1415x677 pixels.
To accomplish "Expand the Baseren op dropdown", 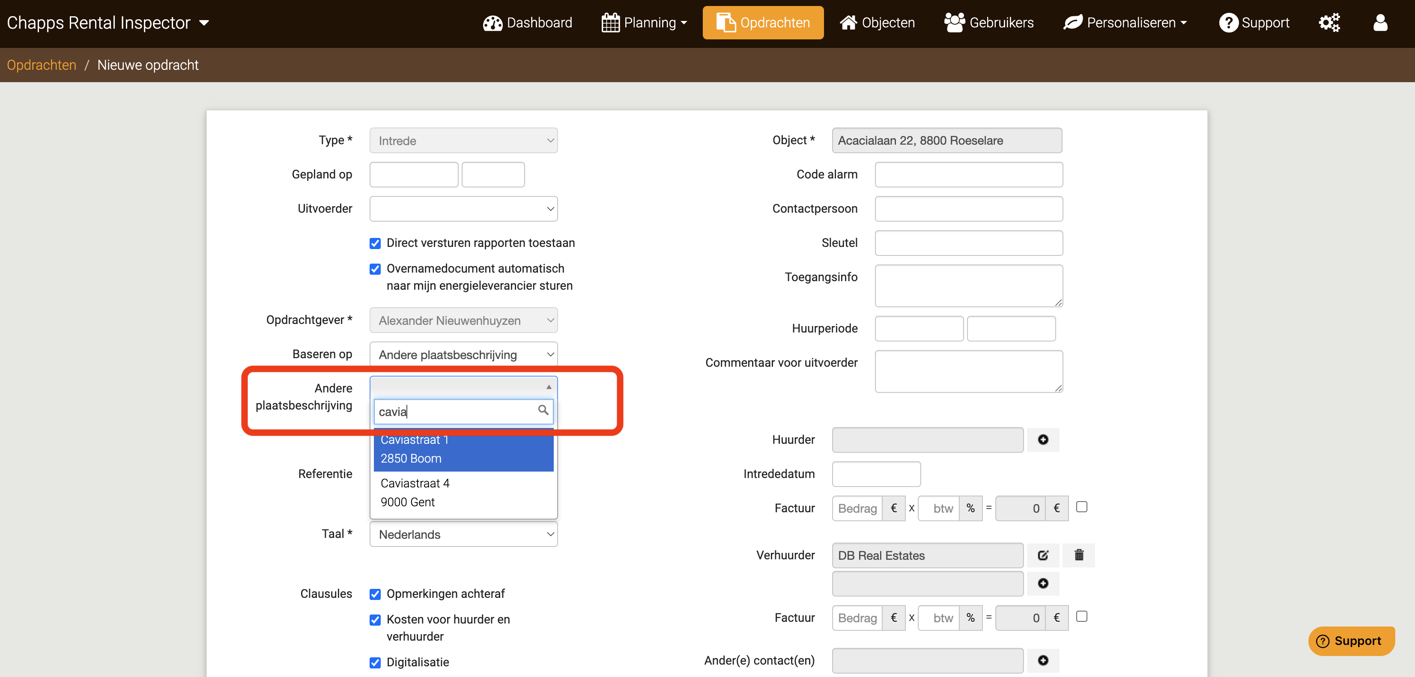I will (463, 355).
